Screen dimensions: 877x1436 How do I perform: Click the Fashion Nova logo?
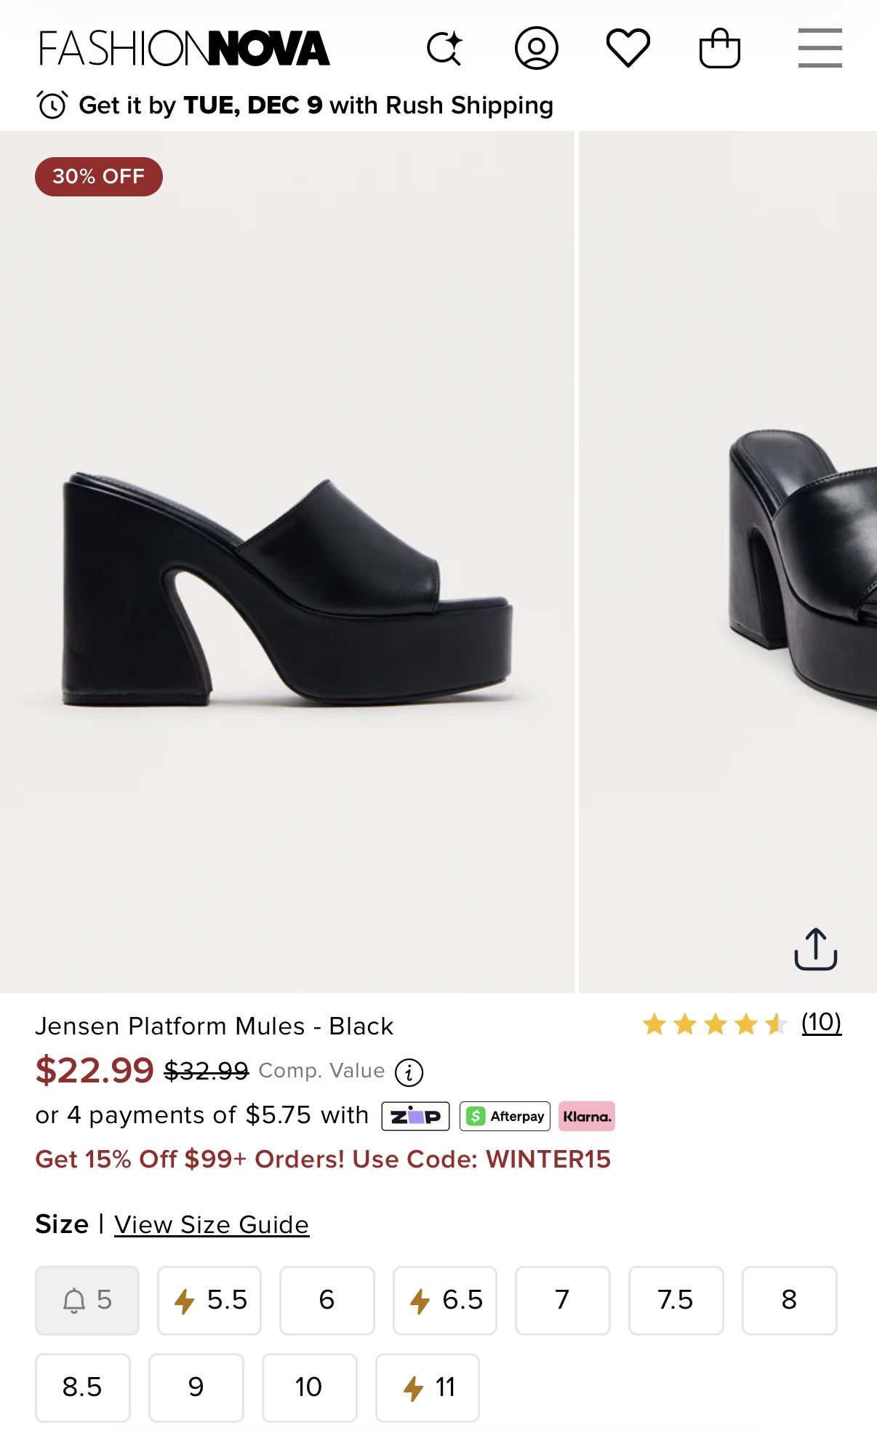point(185,48)
